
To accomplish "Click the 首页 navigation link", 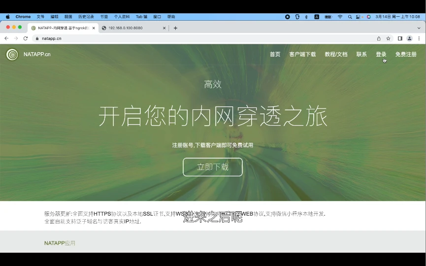I will pos(275,54).
